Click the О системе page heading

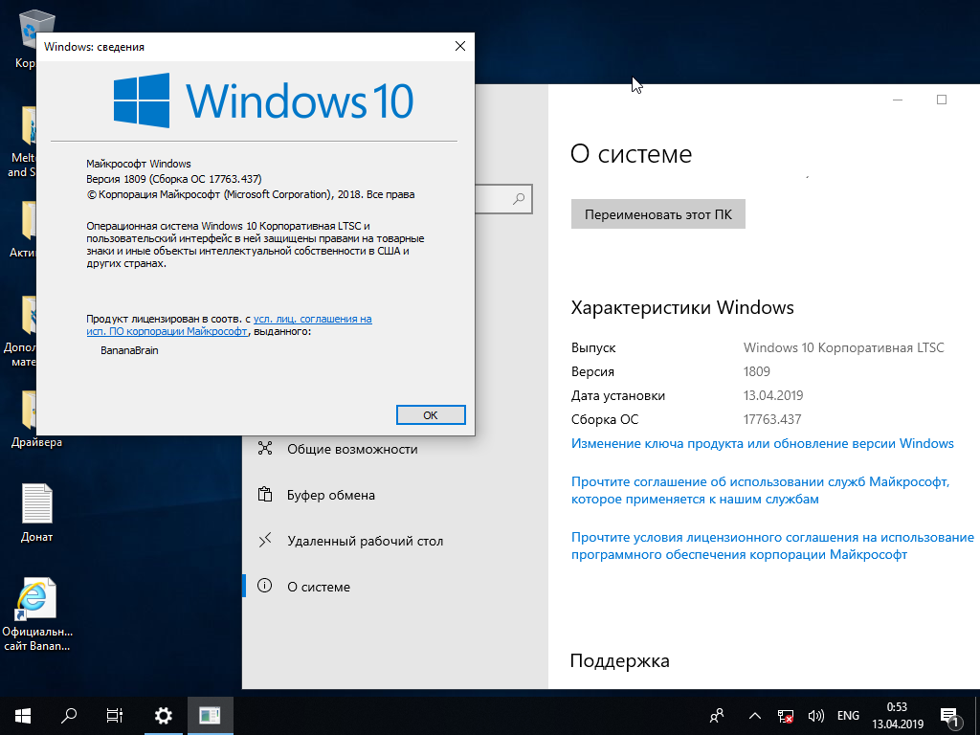coord(632,154)
